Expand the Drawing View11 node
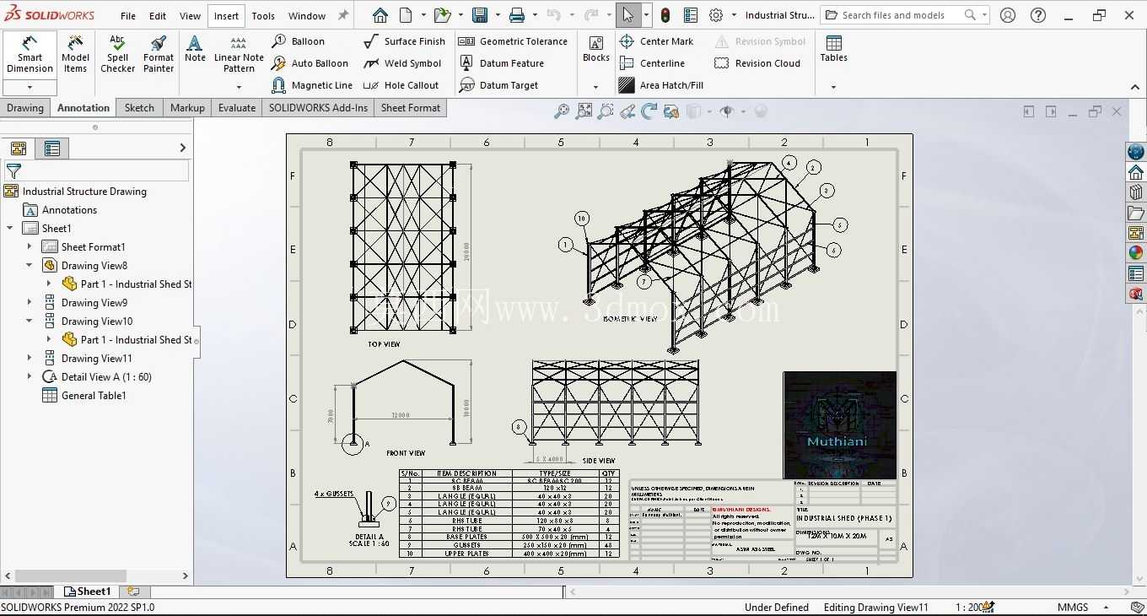 30,359
